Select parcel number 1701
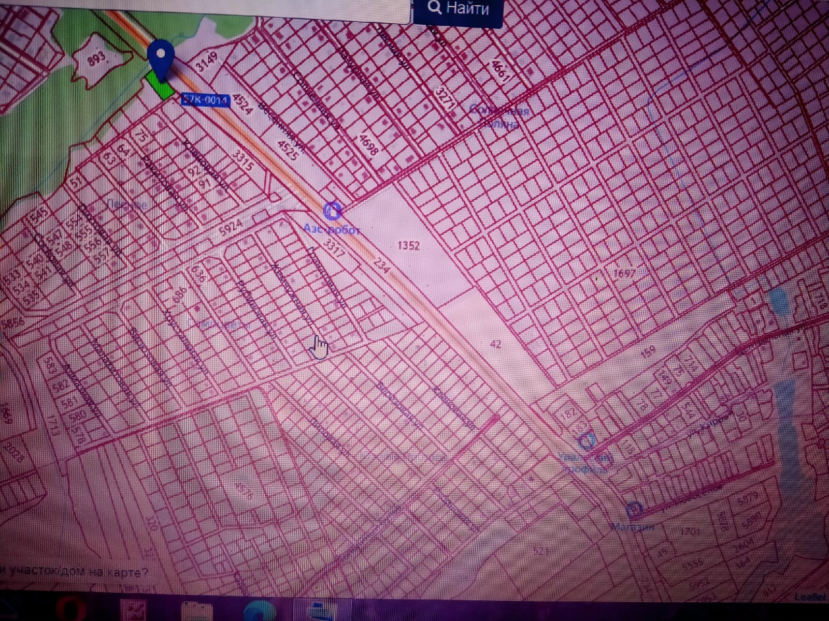829x621 pixels. tap(691, 531)
